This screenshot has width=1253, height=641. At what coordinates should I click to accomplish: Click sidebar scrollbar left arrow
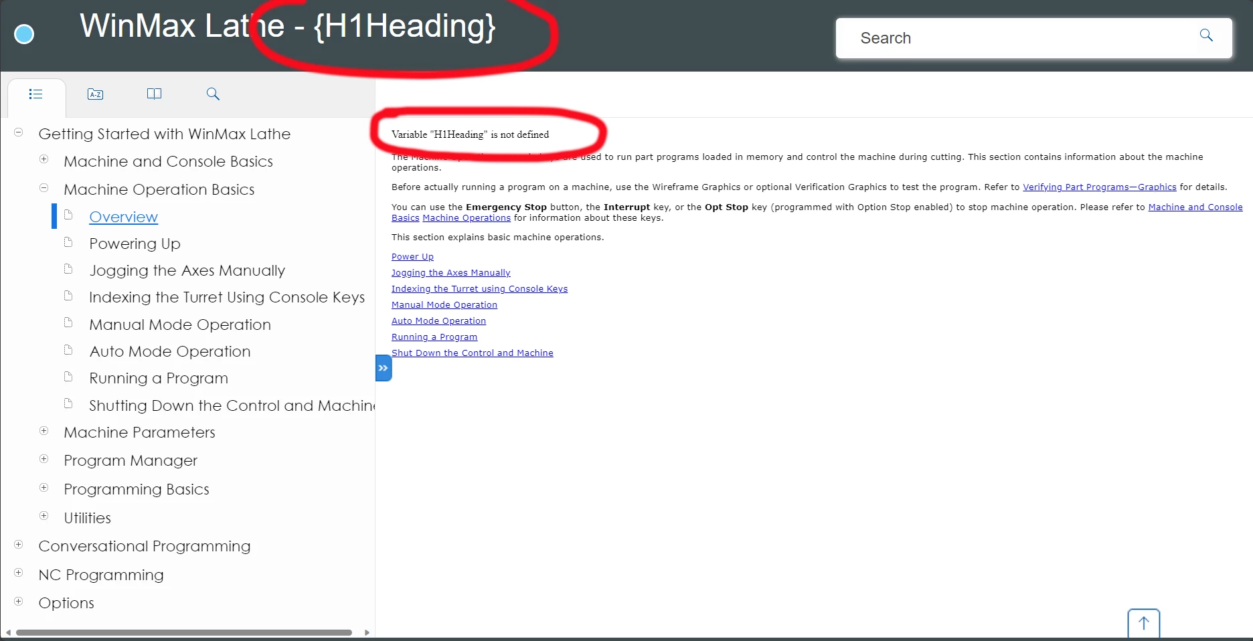click(x=8, y=632)
